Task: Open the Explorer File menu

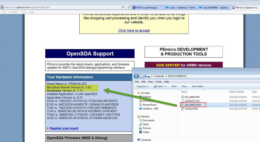Action: [x=137, y=82]
